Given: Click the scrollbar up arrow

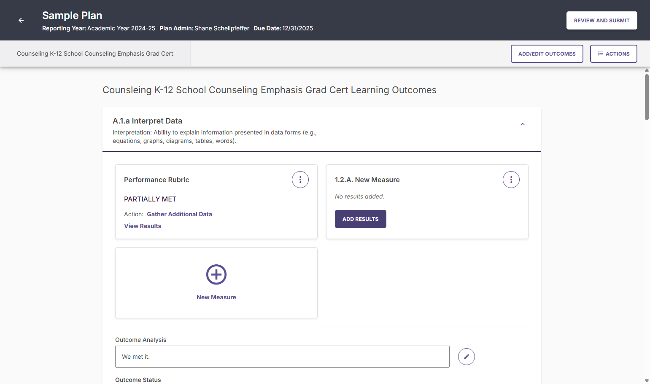Looking at the screenshot, I should pyautogui.click(x=647, y=70).
